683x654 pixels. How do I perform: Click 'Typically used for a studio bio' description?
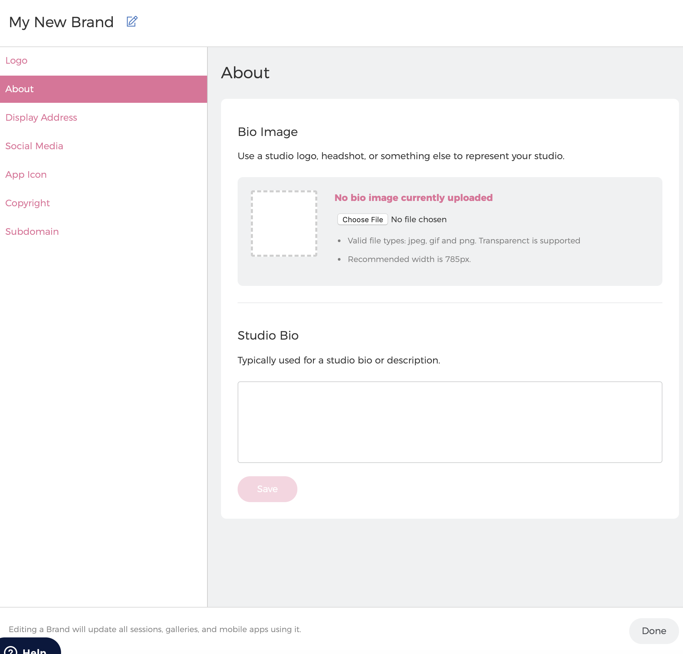pos(339,360)
